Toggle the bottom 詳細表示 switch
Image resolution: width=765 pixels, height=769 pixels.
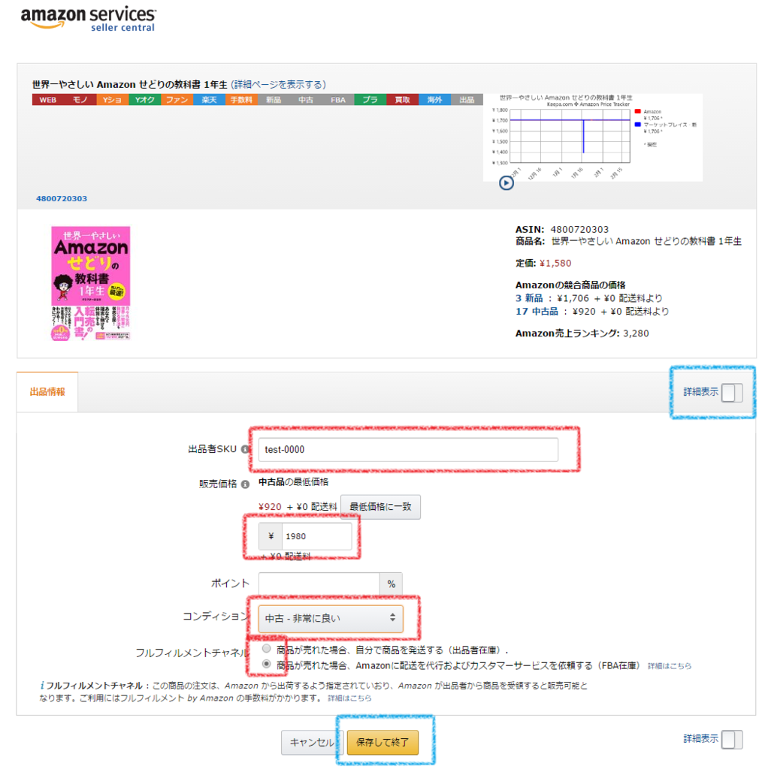click(732, 739)
